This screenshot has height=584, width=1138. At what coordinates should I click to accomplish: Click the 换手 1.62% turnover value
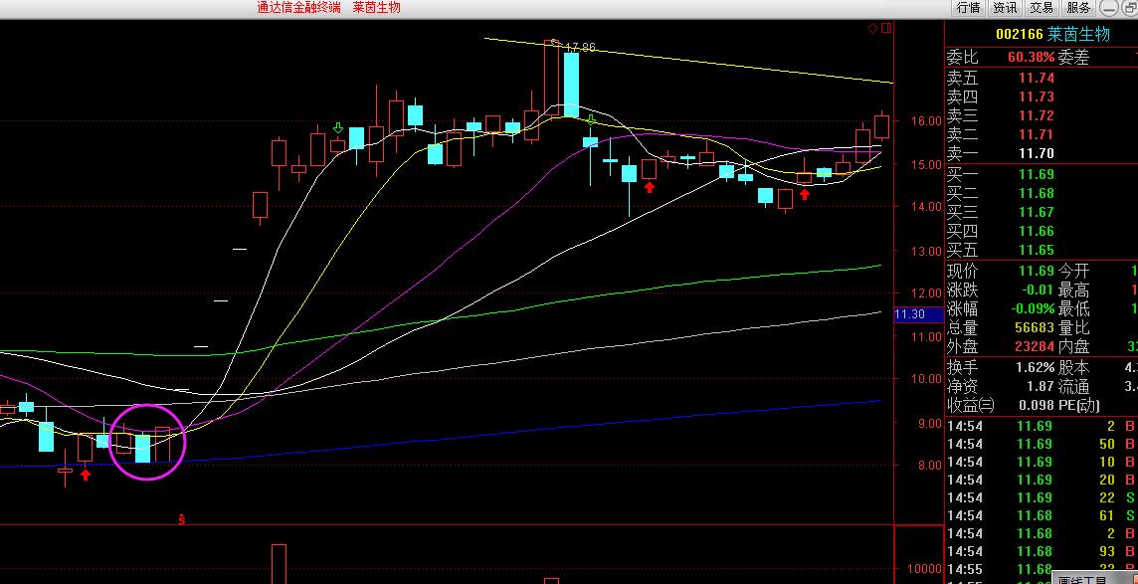click(x=1035, y=368)
